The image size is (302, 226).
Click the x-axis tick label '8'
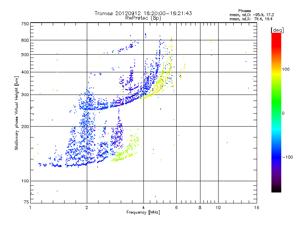[x=200, y=208]
